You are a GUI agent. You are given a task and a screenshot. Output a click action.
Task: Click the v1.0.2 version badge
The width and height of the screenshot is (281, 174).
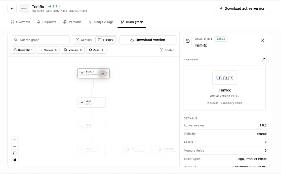point(53,7)
